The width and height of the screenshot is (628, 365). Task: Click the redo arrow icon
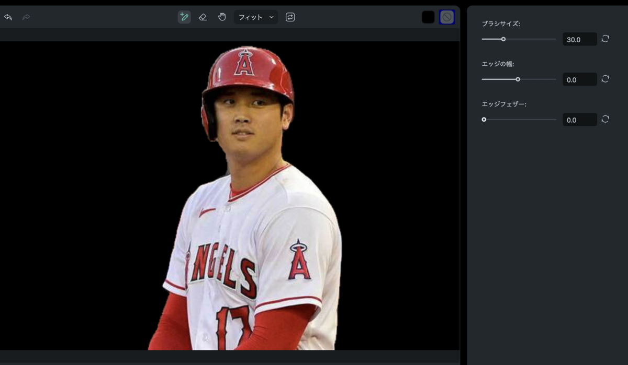tap(26, 17)
